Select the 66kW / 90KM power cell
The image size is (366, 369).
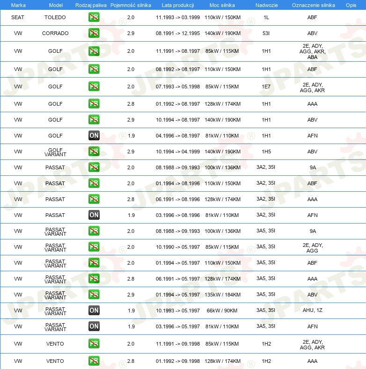click(x=222, y=311)
